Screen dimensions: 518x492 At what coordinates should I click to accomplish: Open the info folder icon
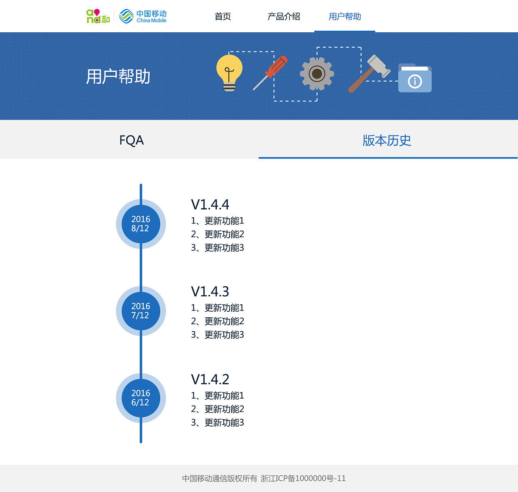(x=415, y=79)
